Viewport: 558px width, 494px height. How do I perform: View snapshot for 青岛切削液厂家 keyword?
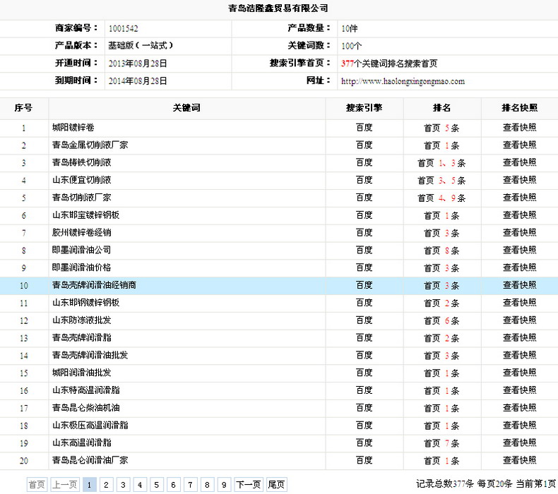519,198
